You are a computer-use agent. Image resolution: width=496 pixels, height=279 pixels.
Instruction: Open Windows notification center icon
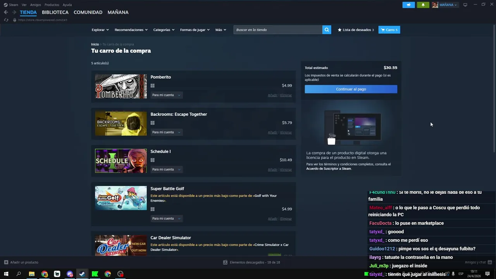(487, 274)
